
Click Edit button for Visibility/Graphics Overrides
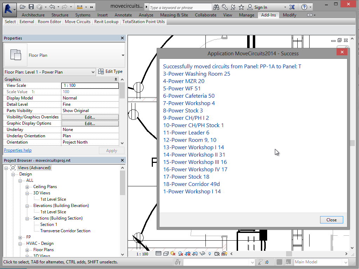[x=90, y=117]
